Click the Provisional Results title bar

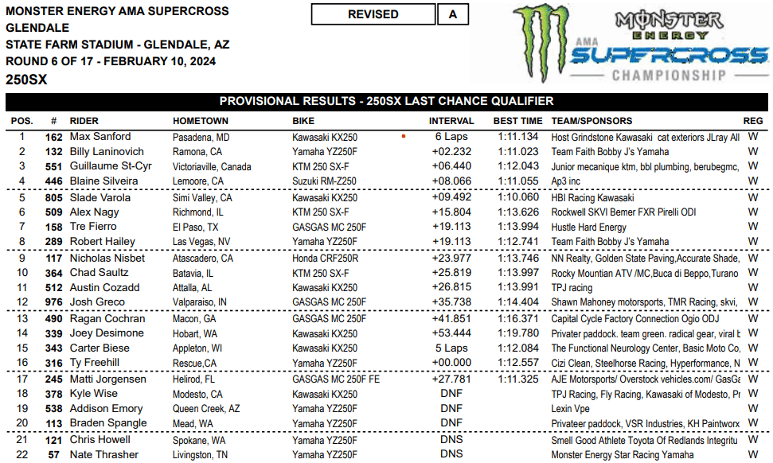click(386, 101)
